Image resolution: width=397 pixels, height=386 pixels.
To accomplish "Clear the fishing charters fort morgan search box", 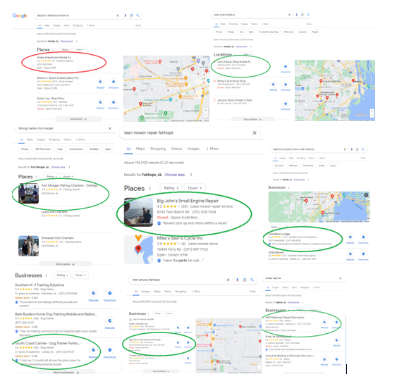I will (110, 128).
